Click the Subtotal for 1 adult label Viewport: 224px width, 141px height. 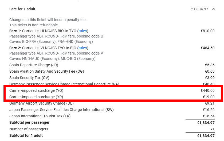tap(26, 135)
